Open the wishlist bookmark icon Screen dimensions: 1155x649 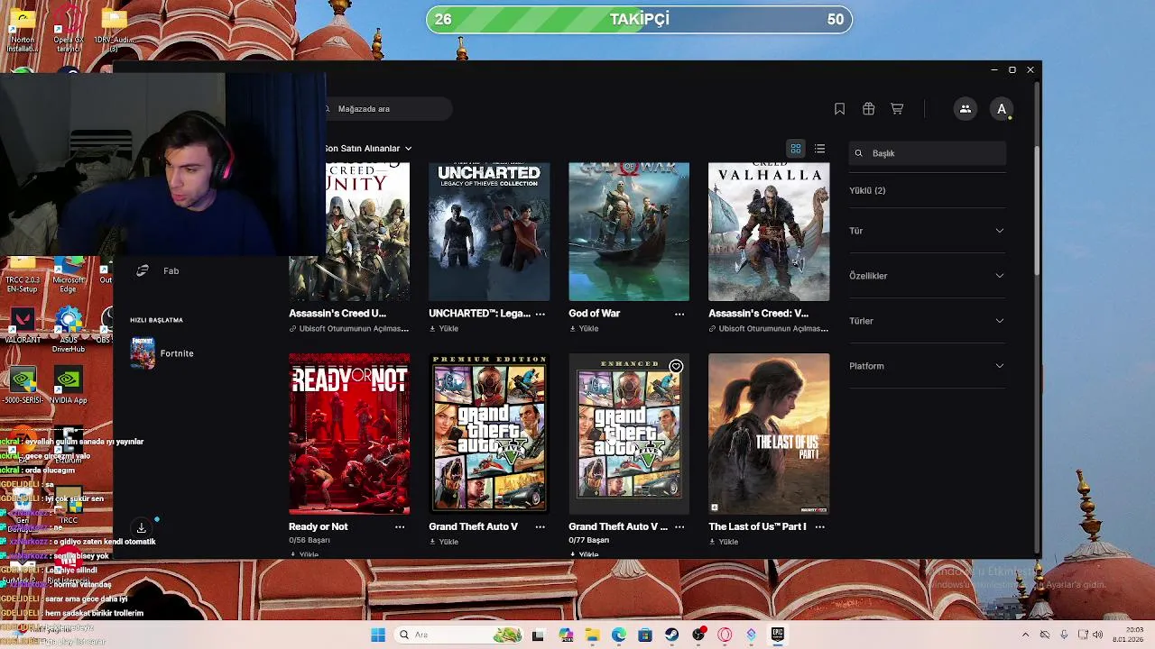click(x=839, y=109)
